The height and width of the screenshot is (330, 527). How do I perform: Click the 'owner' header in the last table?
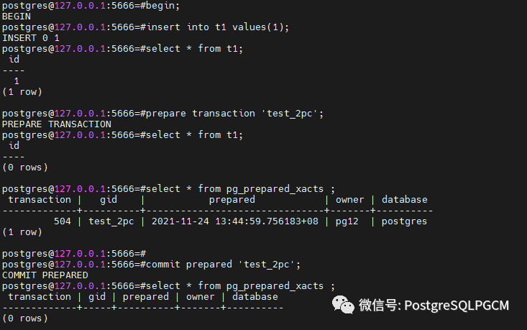(x=201, y=297)
